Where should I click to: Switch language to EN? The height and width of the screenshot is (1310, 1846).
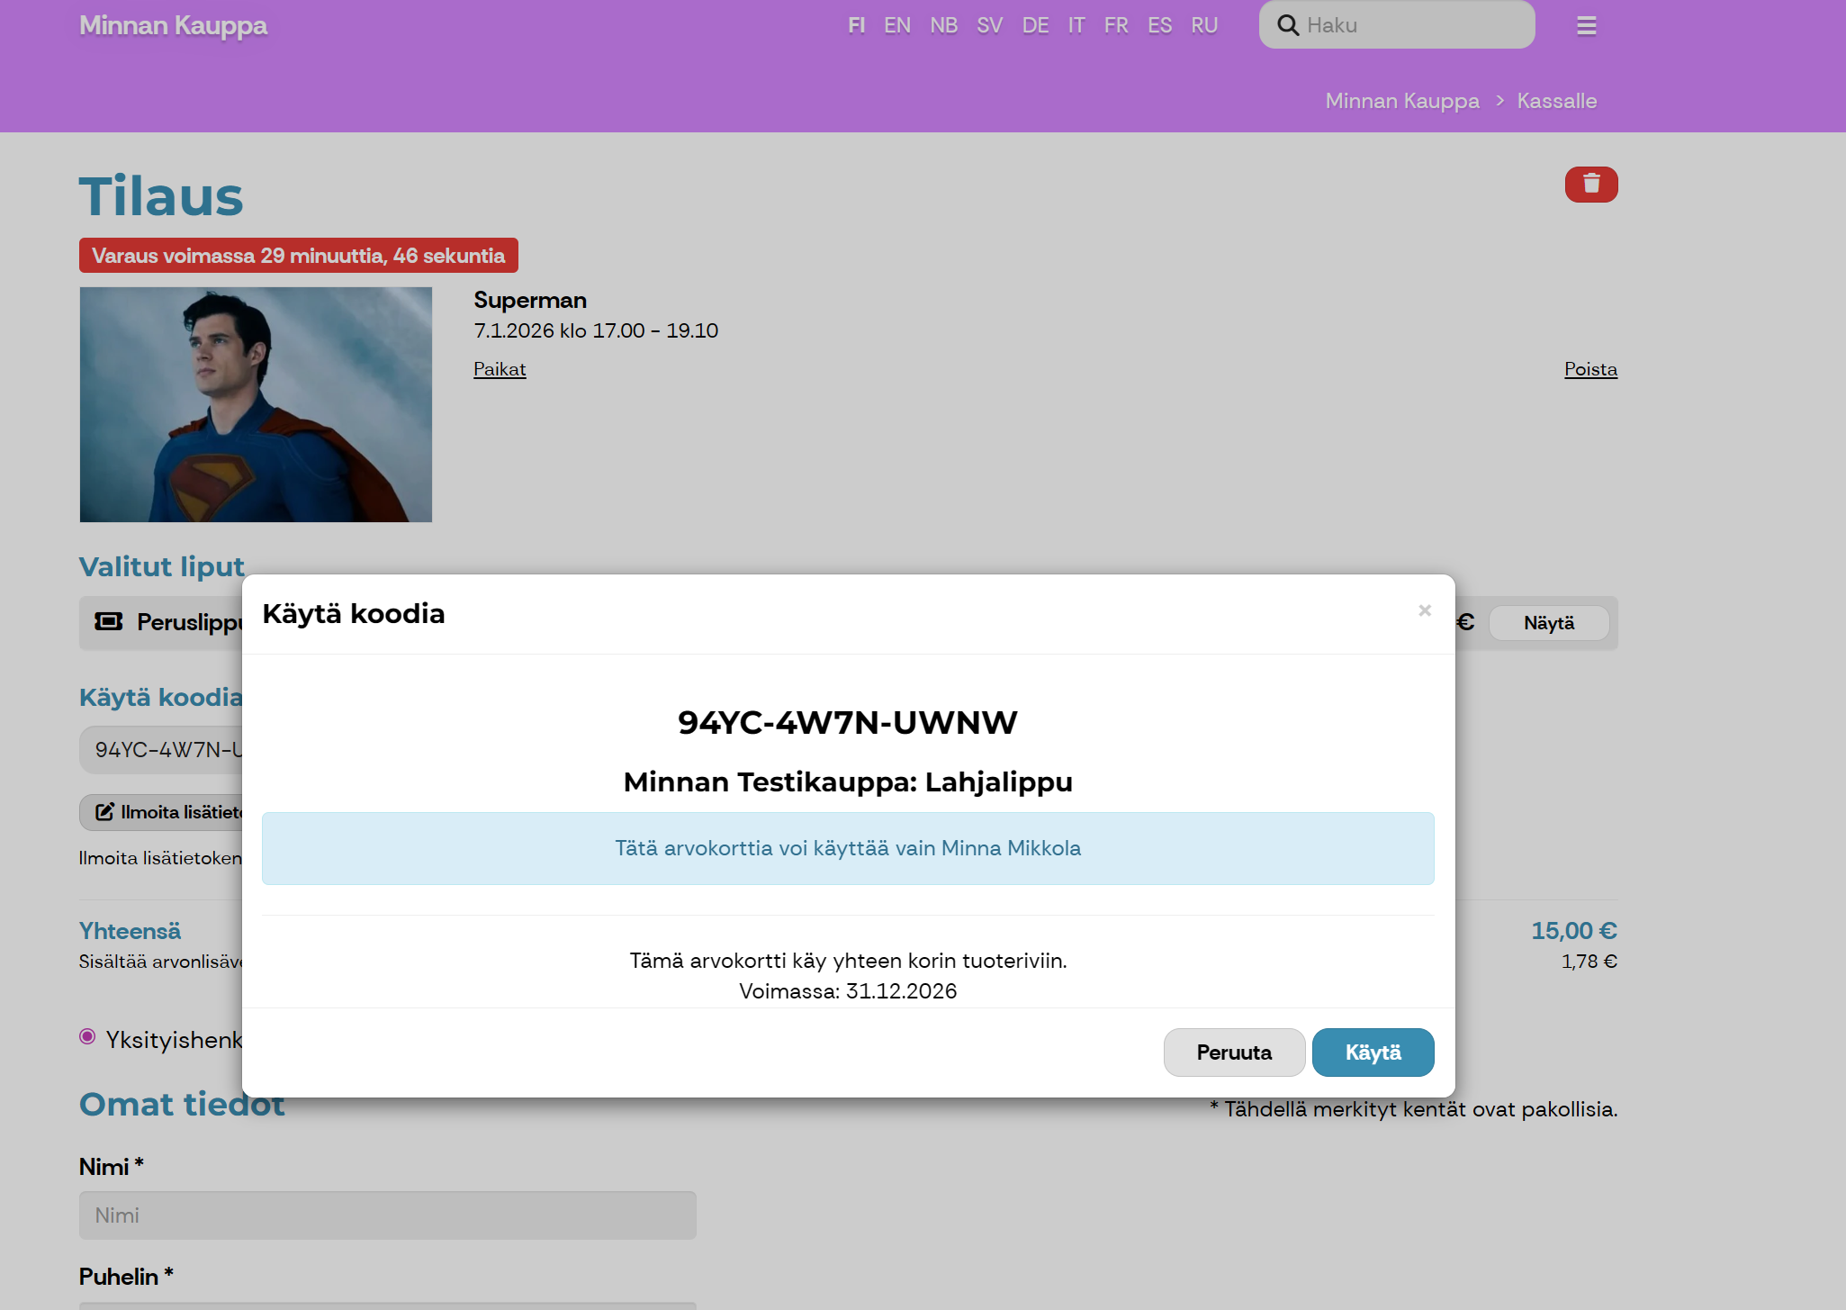pos(896,25)
